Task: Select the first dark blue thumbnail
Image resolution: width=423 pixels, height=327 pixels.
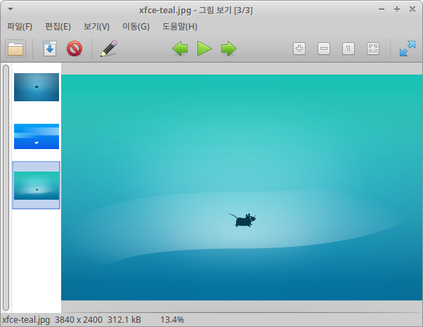Action: 37,87
